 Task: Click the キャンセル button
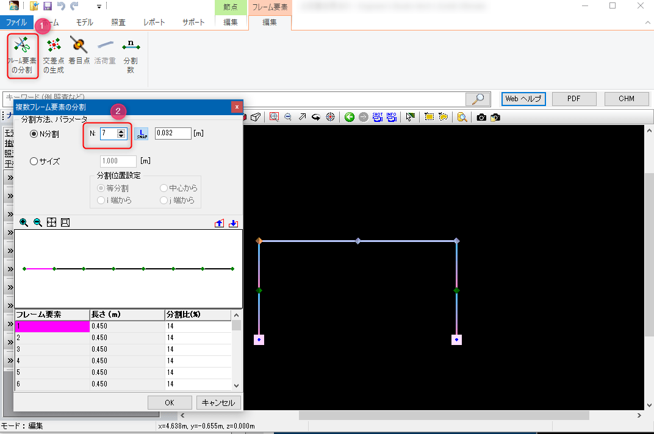pos(219,403)
